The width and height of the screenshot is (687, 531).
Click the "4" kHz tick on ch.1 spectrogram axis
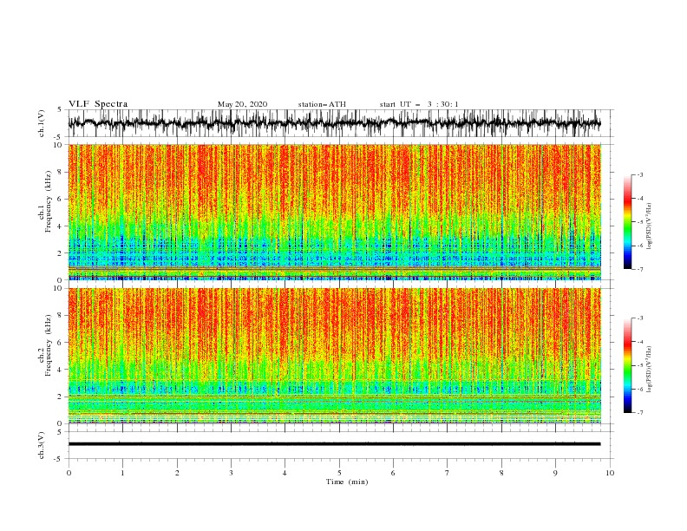click(x=61, y=226)
